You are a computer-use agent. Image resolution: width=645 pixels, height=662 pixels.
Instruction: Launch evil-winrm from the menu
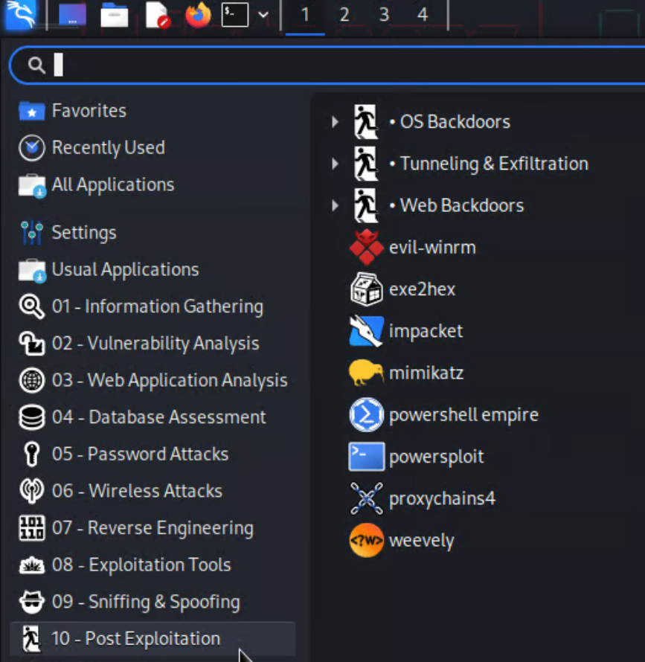tap(431, 247)
